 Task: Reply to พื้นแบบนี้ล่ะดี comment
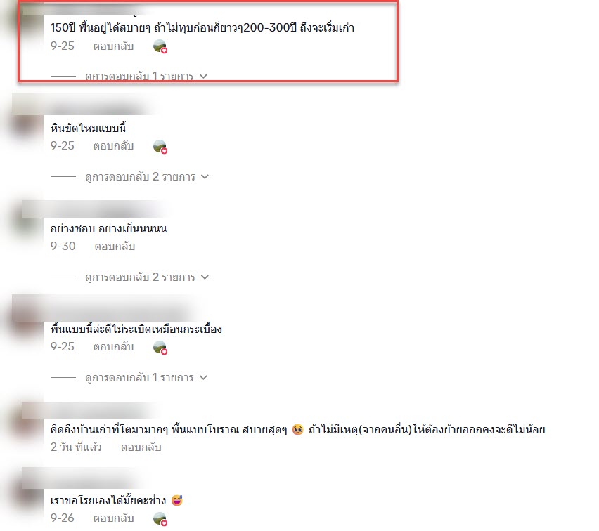click(x=113, y=347)
